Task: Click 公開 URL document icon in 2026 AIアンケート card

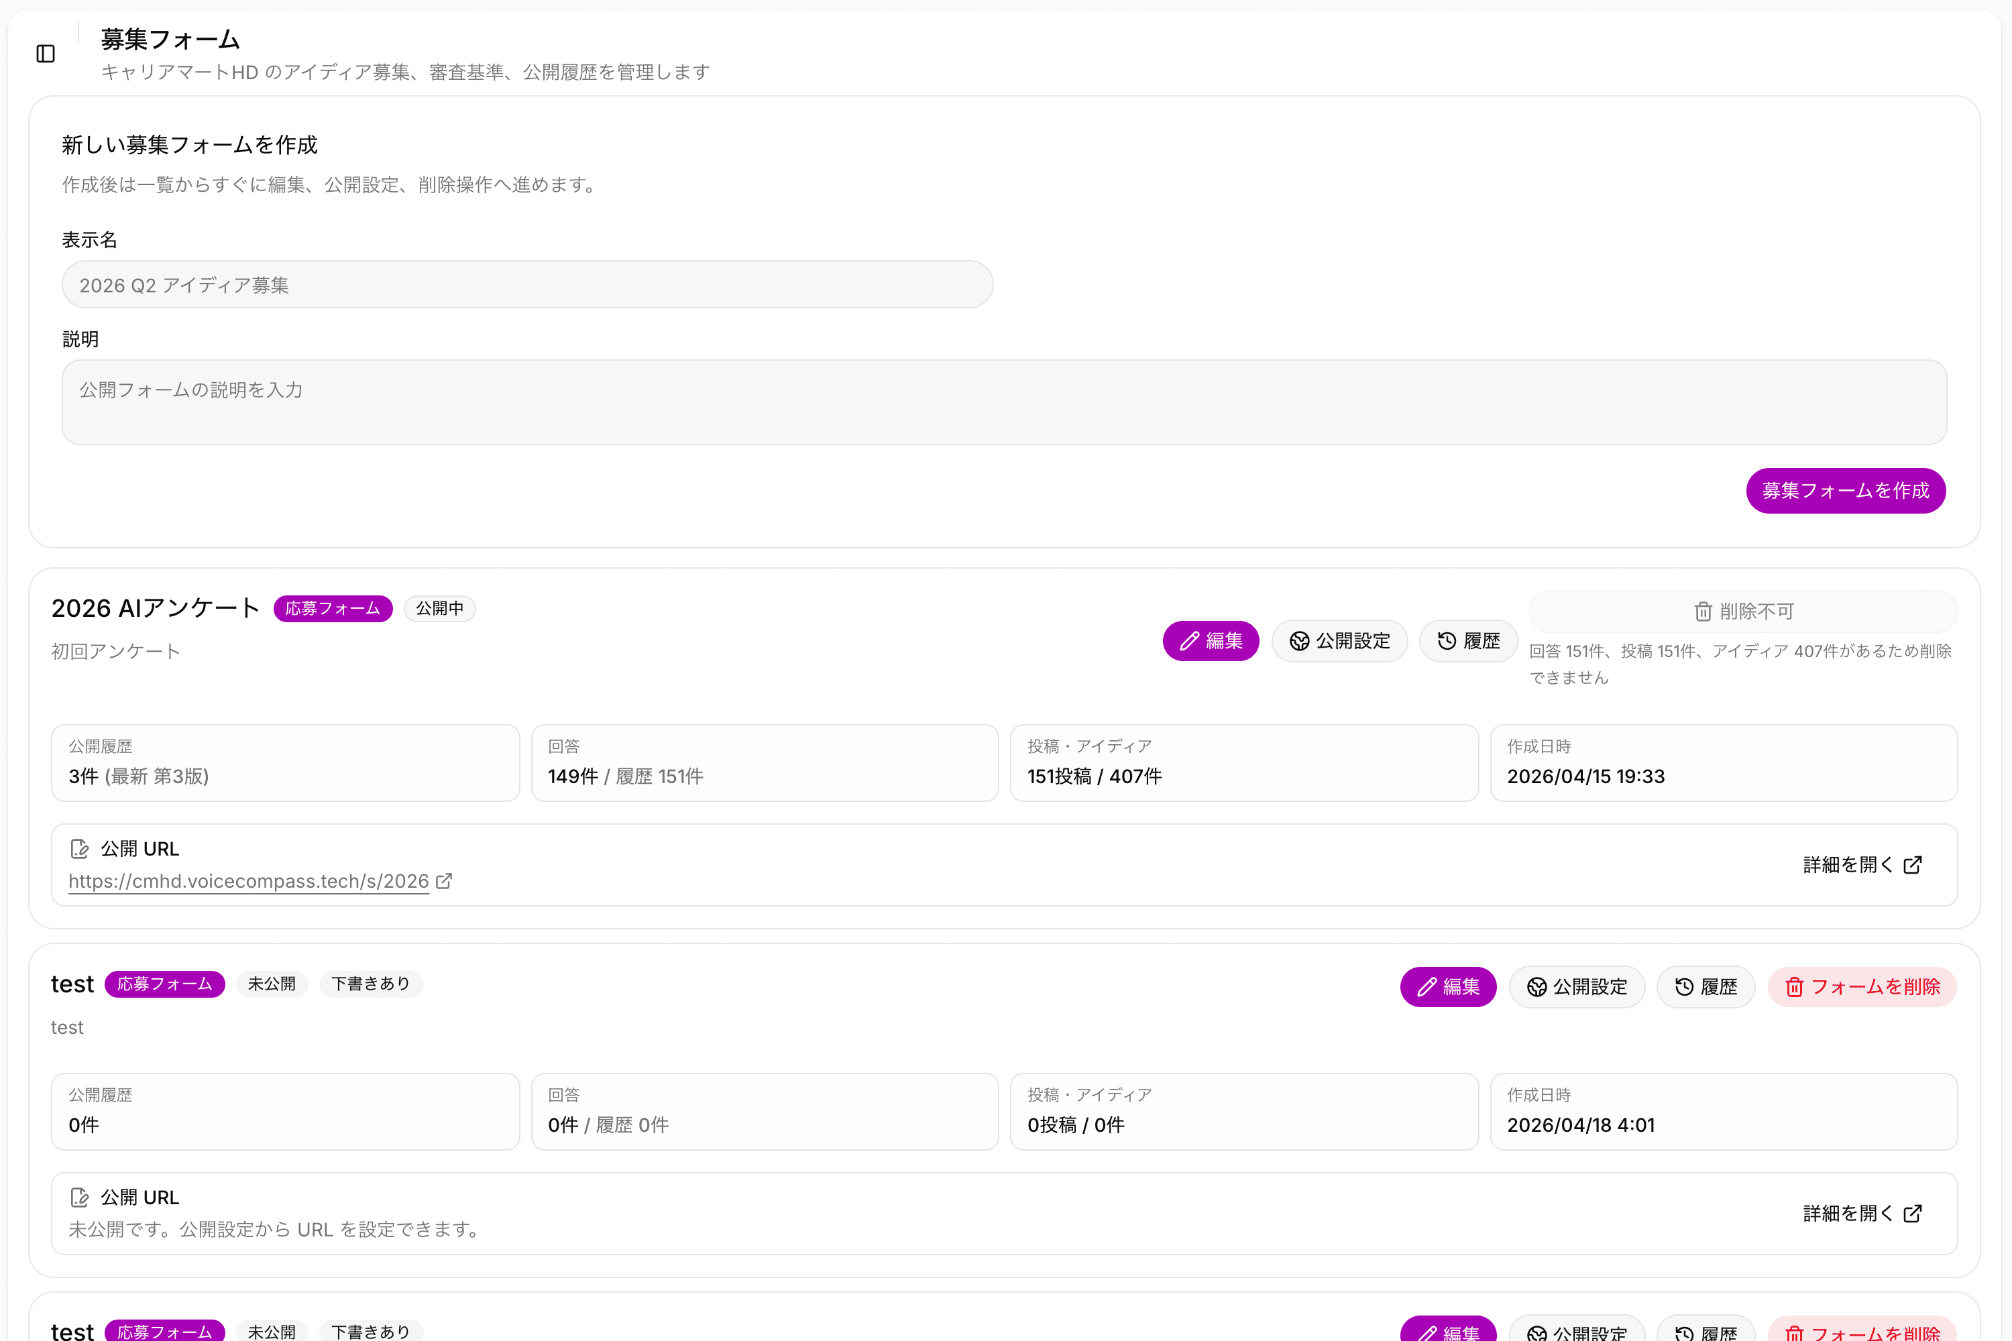Action: 80,848
